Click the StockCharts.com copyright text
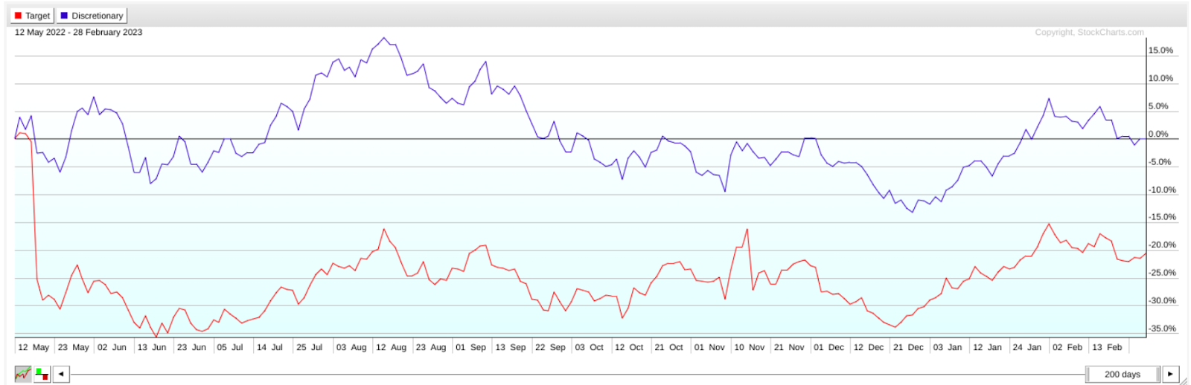1191x385 pixels. click(x=1089, y=33)
